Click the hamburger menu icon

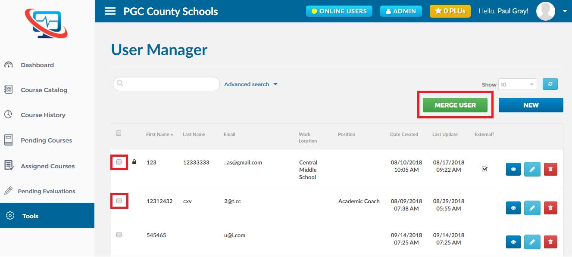coord(110,11)
